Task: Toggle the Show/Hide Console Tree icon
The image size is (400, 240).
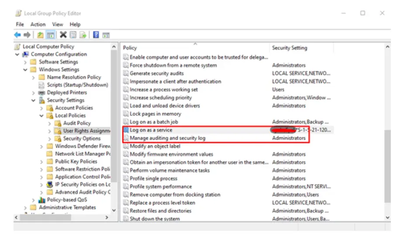Action: click(x=50, y=35)
